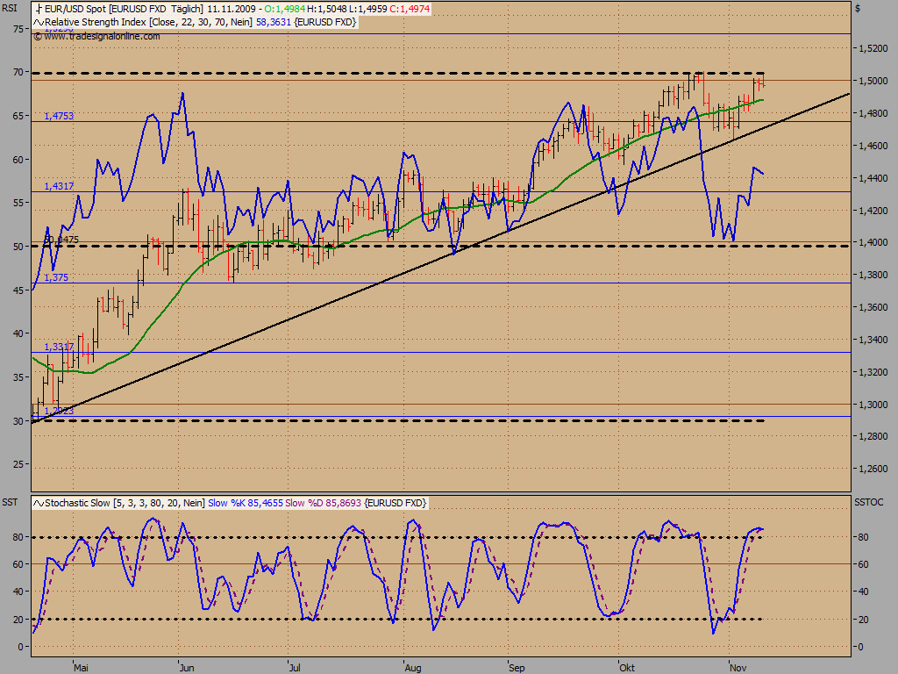Click 1,5000 on the price axis
Image resolution: width=898 pixels, height=674 pixels.
(x=873, y=81)
